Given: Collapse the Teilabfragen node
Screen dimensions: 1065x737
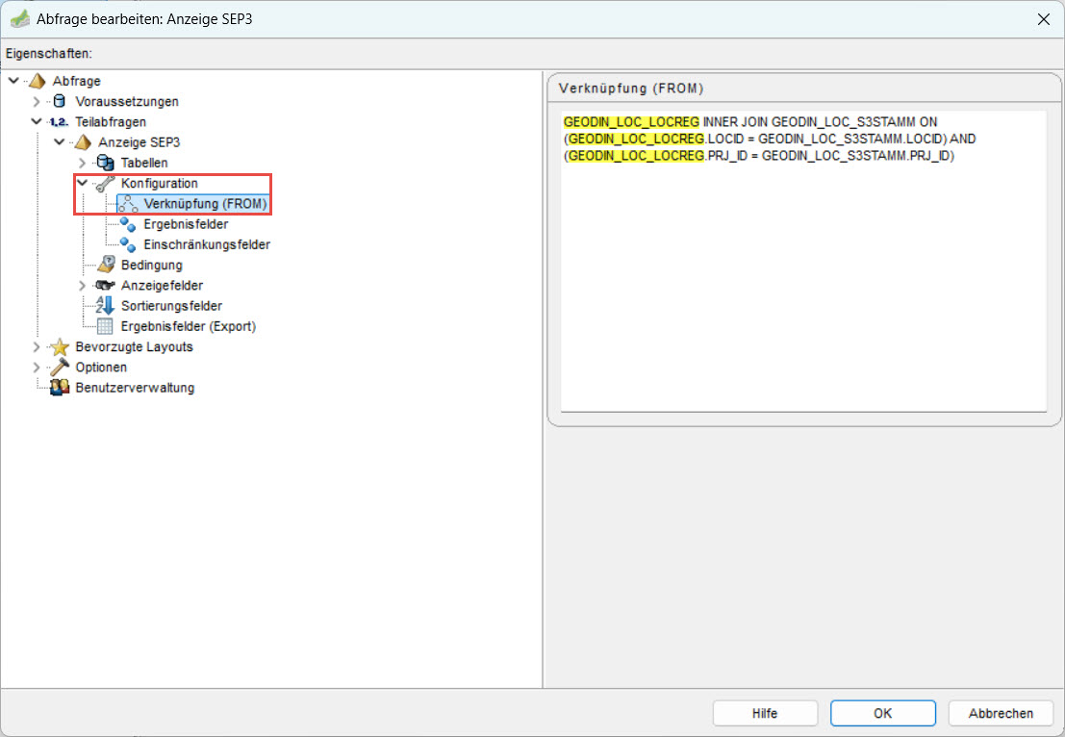Looking at the screenshot, I should coord(37,121).
